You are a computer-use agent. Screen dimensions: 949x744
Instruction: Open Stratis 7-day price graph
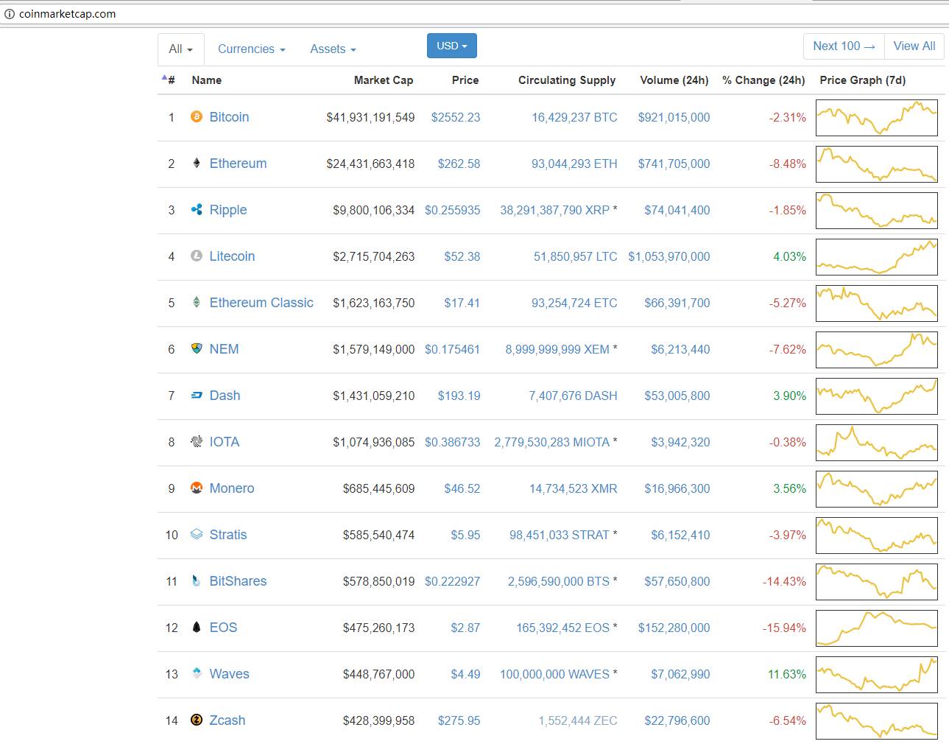point(877,535)
